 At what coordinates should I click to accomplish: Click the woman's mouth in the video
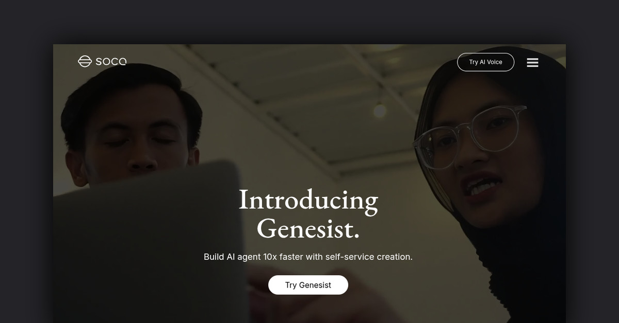pos(481,186)
